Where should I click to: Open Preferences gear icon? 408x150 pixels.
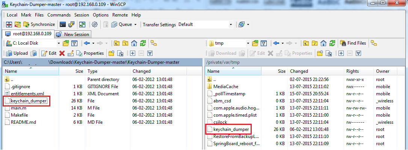coord(95,24)
